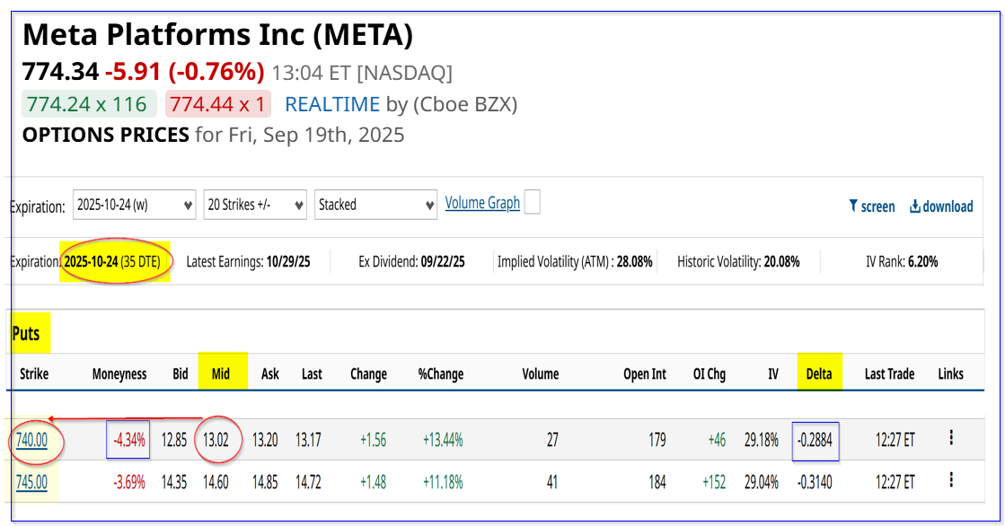The height and width of the screenshot is (526, 1005).
Task: Select the IV value 29.04%
Action: coord(762,482)
